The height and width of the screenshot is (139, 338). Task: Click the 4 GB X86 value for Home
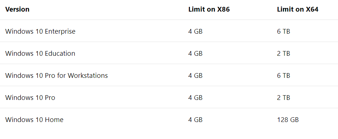coord(195,119)
